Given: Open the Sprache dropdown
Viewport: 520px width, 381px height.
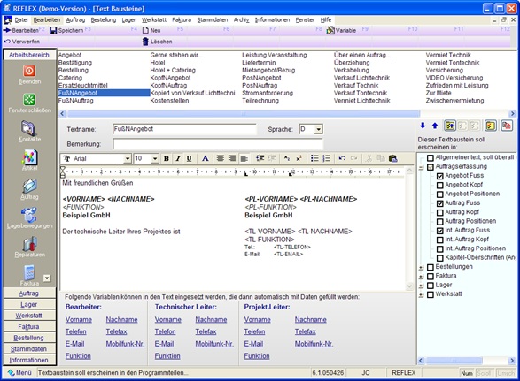Looking at the screenshot, I should (x=318, y=129).
